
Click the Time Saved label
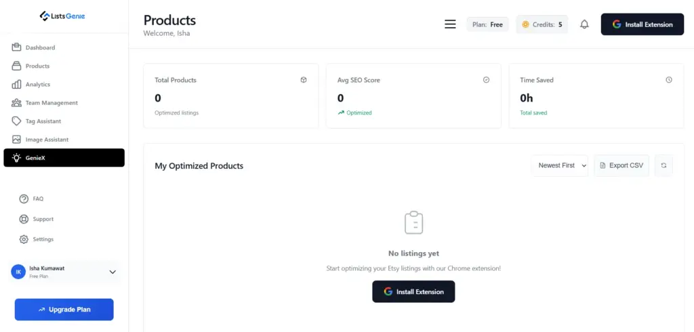pos(537,80)
